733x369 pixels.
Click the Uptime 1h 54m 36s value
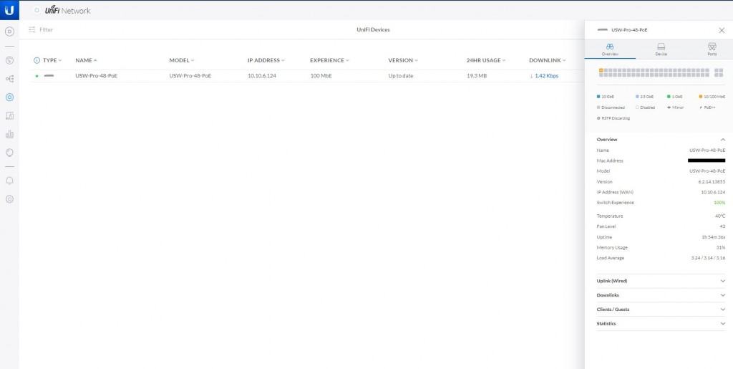[x=714, y=237]
